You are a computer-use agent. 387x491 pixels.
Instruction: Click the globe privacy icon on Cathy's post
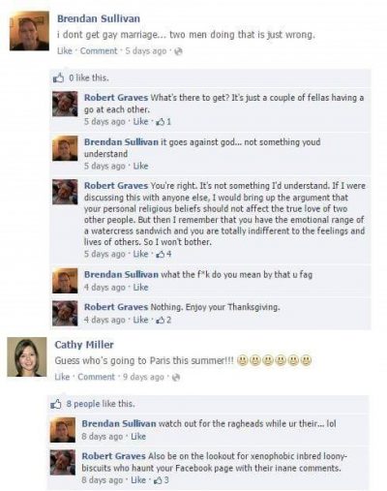click(x=176, y=377)
